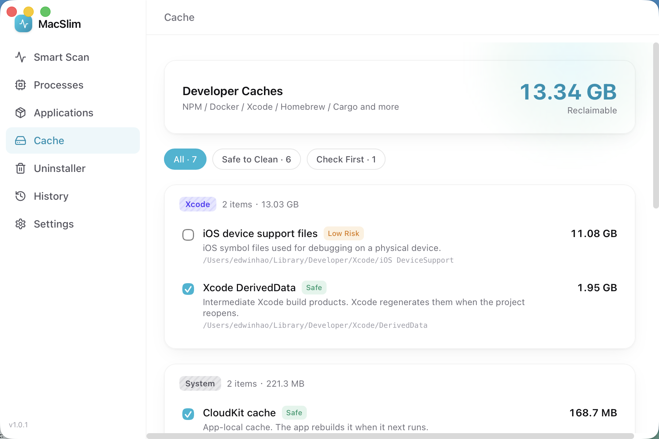Click the iOS device support files title

coord(260,233)
